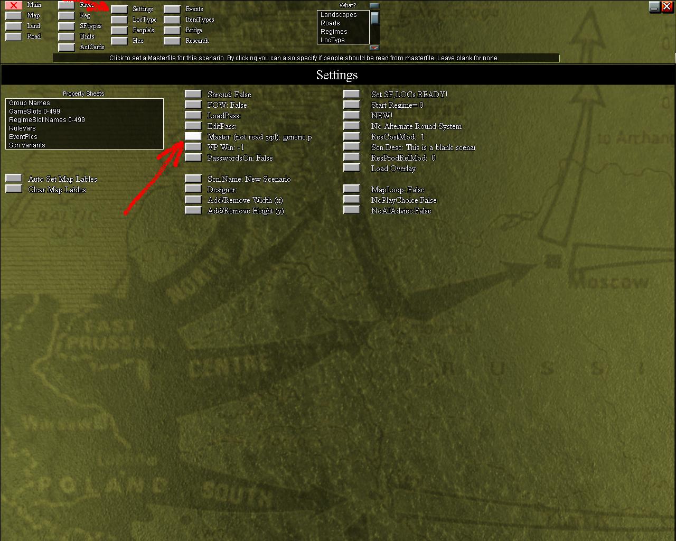Toggle the MapLoop setting
Image resolution: width=676 pixels, height=541 pixels.
[352, 189]
